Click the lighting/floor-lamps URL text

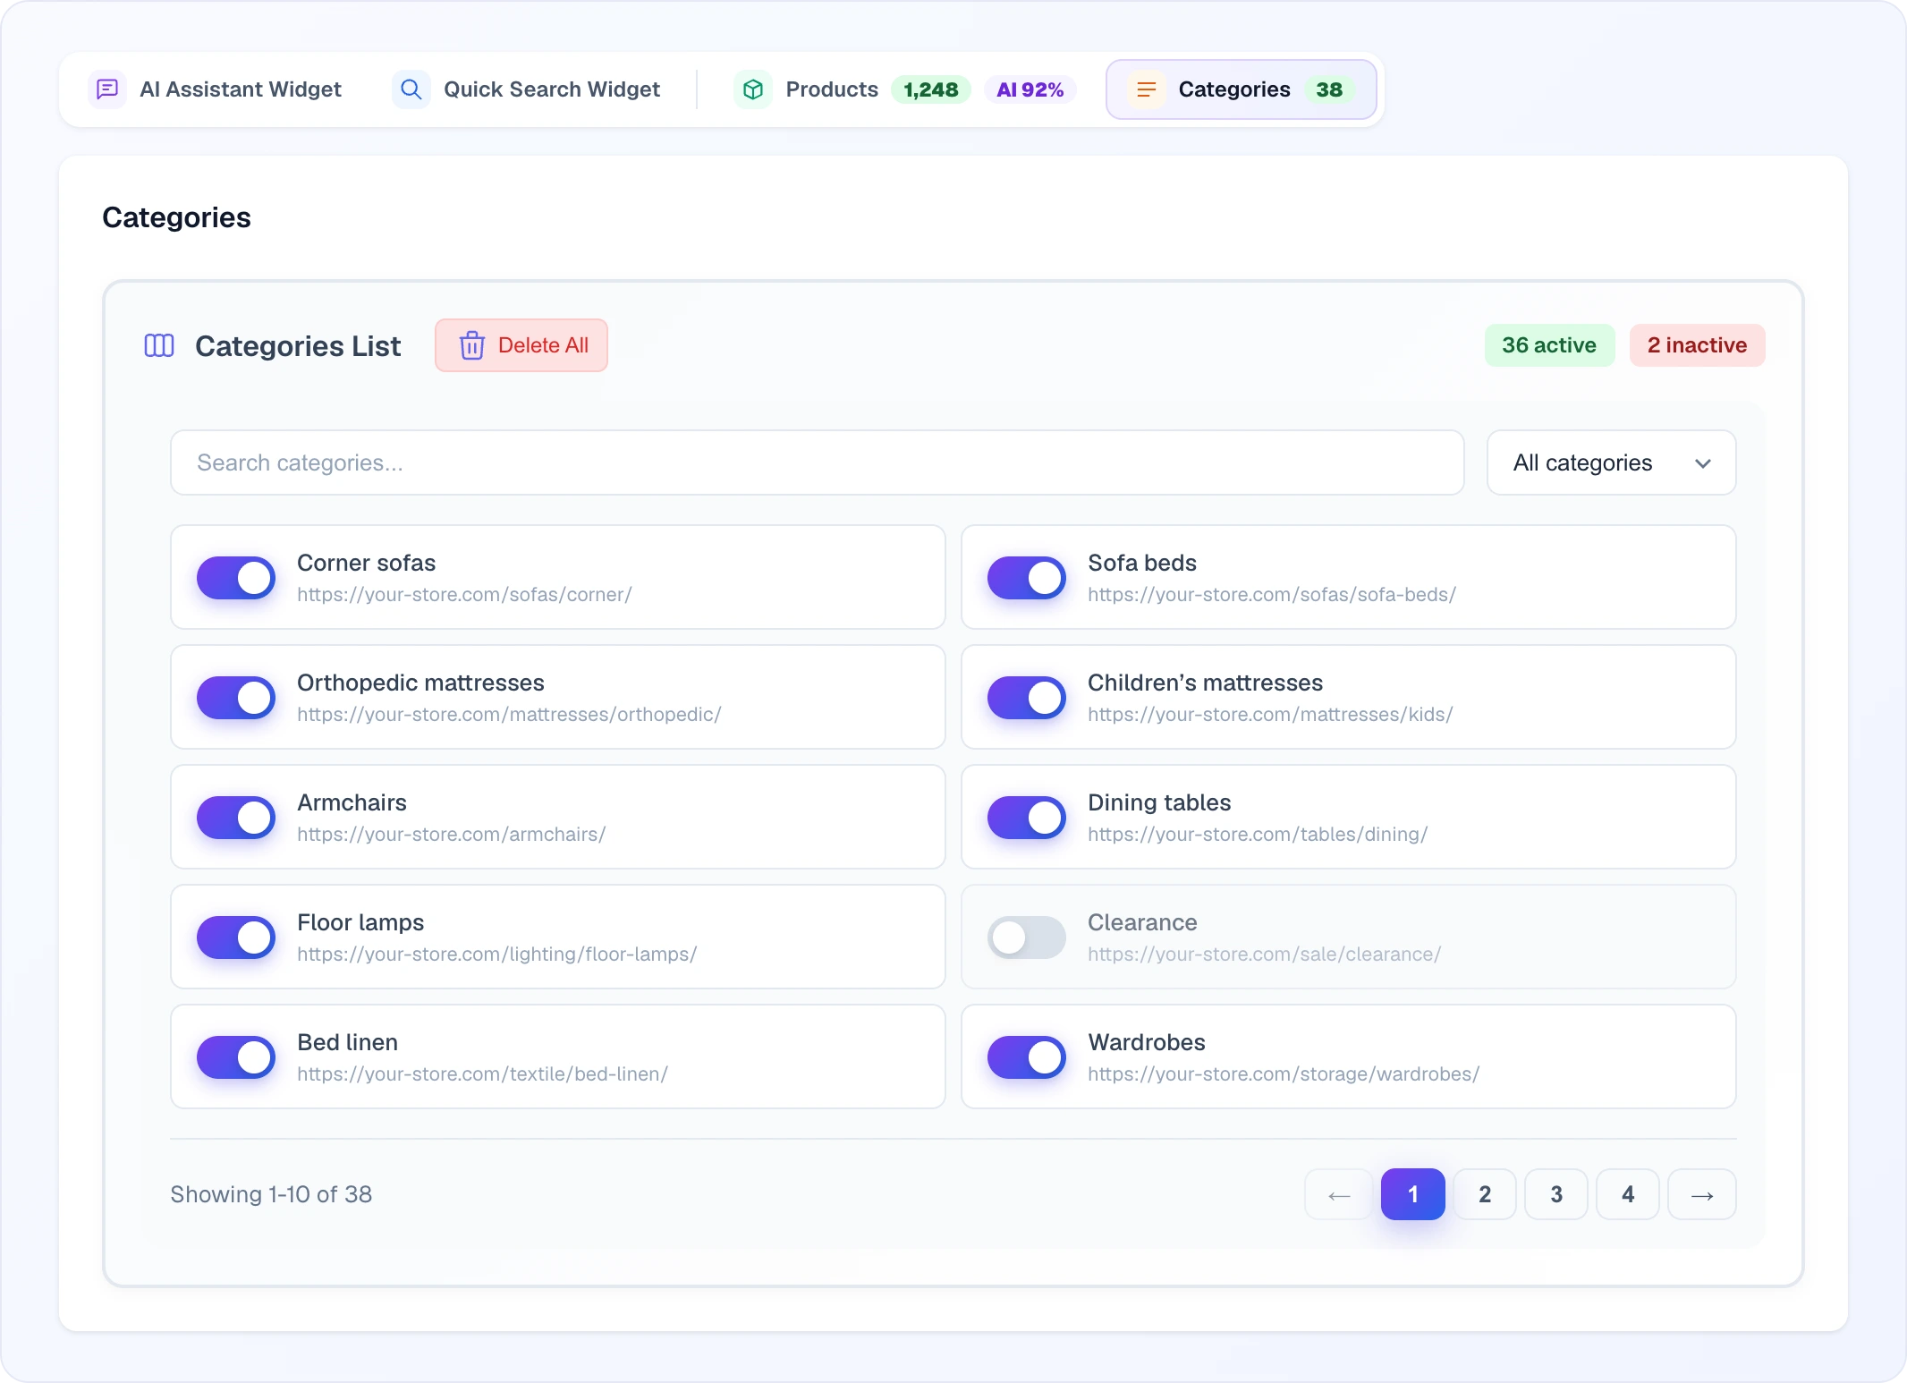496,955
